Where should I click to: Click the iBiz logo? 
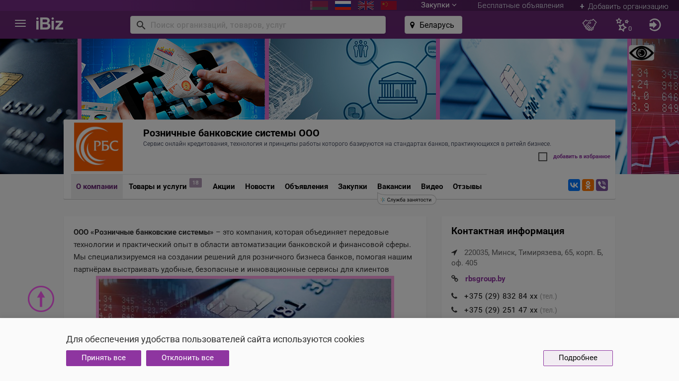(x=50, y=24)
